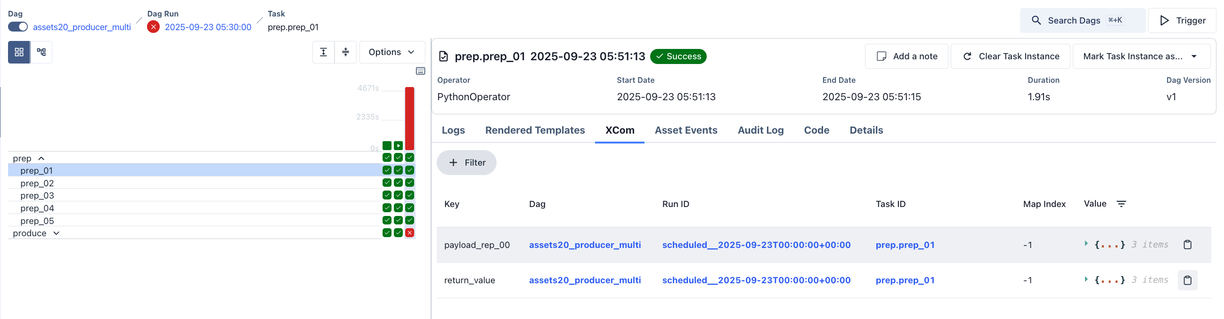Image resolution: width=1224 pixels, height=319 pixels.
Task: Click failed produce task status square
Action: pos(409,233)
